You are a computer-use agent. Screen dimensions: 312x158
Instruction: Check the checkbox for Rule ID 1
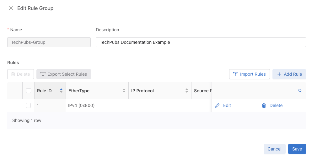pos(28,105)
